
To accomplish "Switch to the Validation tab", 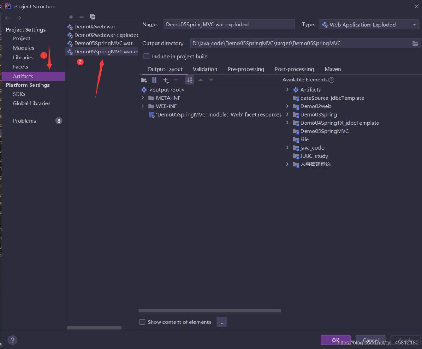I will point(205,69).
